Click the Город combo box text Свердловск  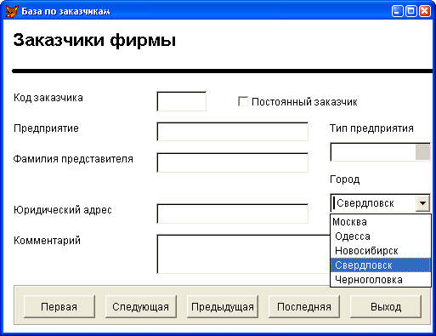365,203
